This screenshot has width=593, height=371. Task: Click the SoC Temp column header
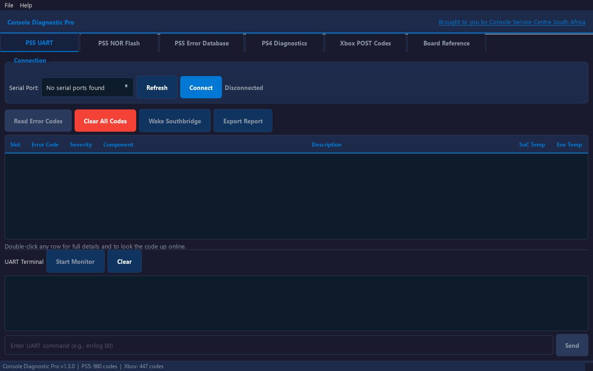(532, 145)
